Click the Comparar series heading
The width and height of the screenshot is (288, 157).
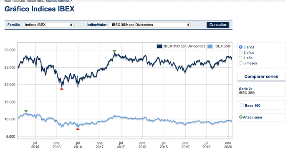261,76
